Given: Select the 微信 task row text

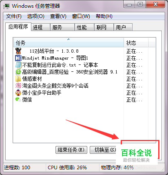Looking at the screenshot, I should tap(27, 100).
